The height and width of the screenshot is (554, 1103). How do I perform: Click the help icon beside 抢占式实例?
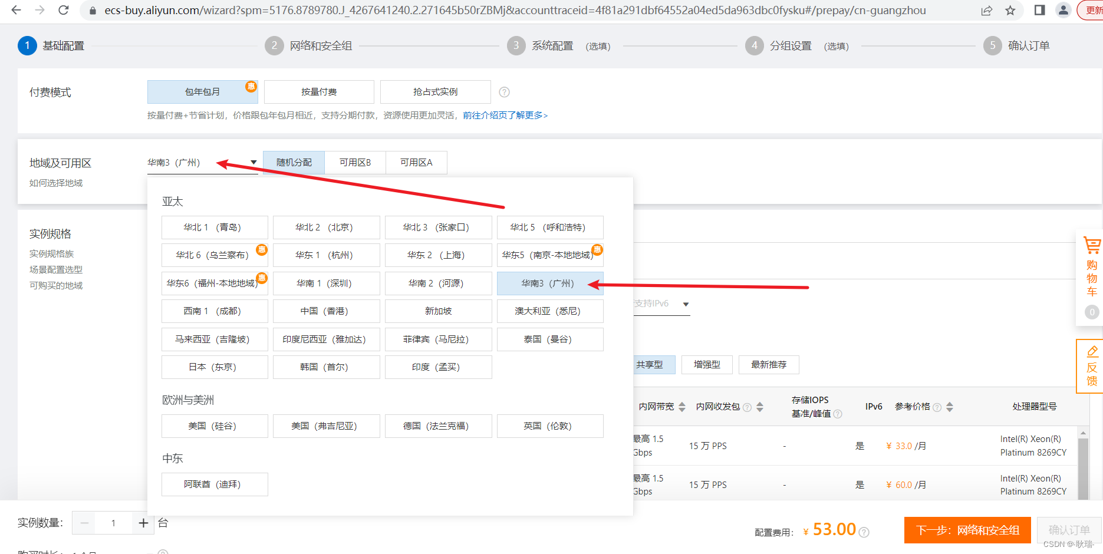pos(504,92)
